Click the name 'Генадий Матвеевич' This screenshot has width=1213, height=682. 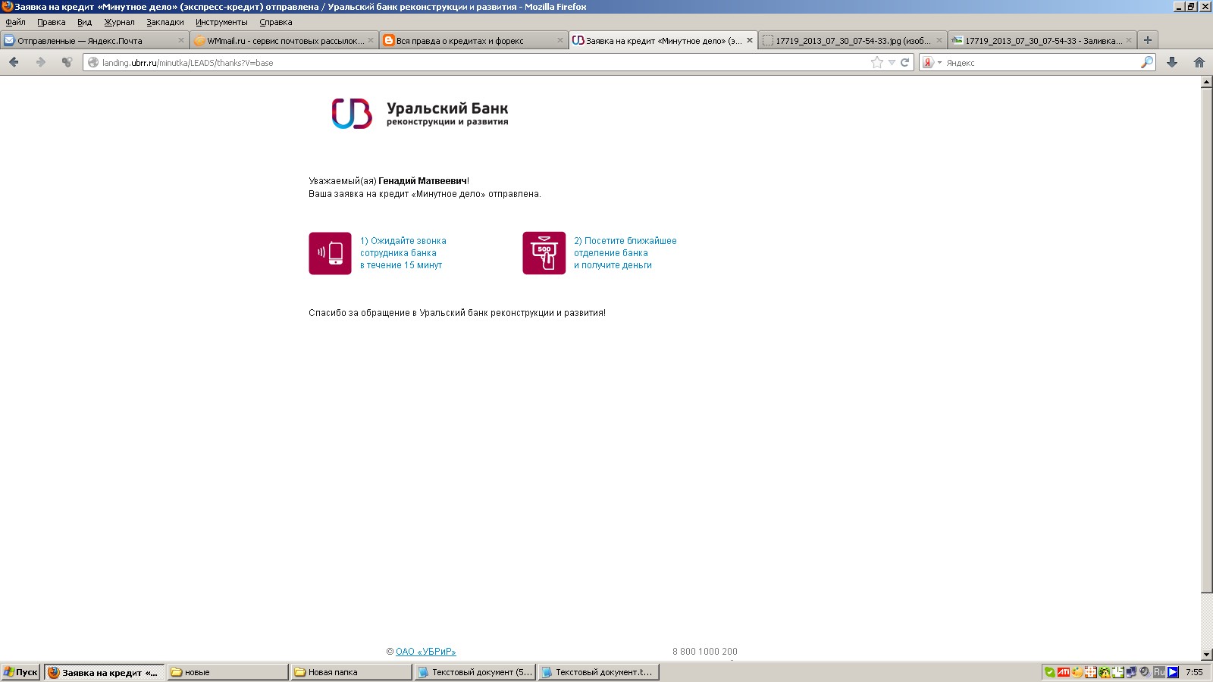tap(423, 181)
